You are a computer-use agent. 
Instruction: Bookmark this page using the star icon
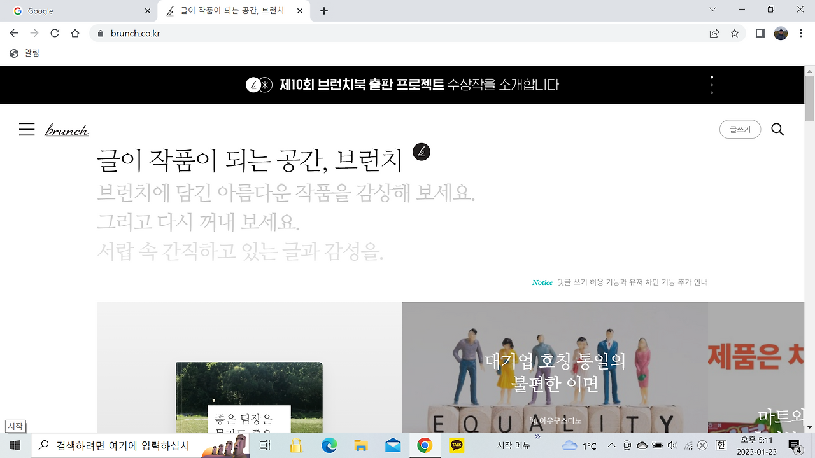[735, 32]
